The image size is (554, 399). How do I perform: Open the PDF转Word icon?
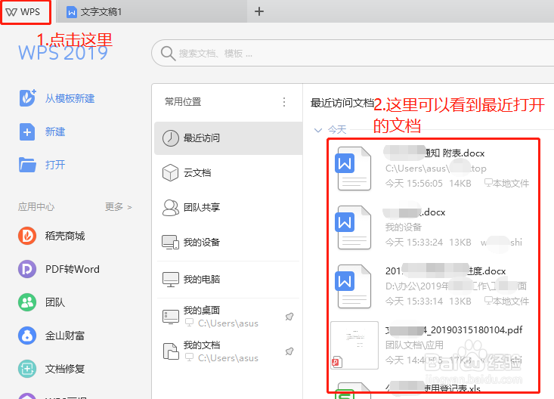point(27,269)
